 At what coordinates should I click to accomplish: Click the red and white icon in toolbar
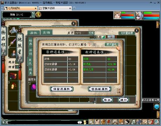[151, 122]
